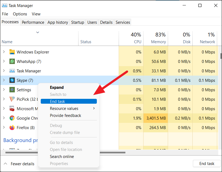The width and height of the screenshot is (222, 172).
Task: Expand the PicPick process row
Action: coord(4,99)
